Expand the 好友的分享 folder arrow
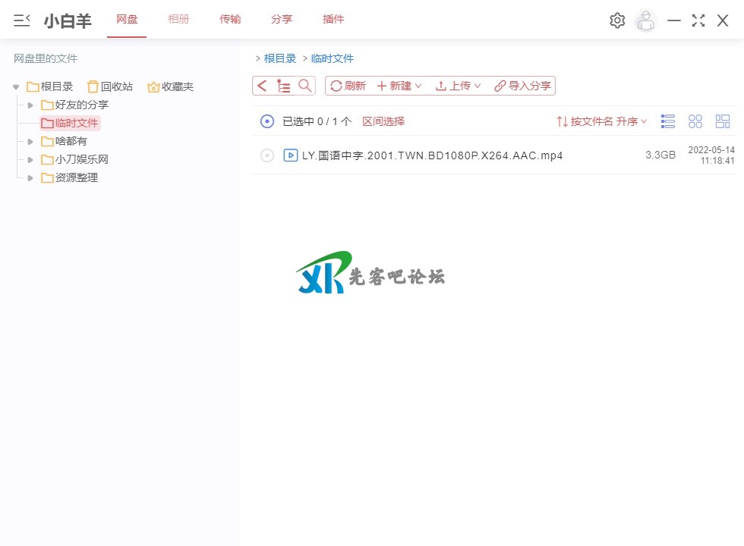 click(x=30, y=105)
